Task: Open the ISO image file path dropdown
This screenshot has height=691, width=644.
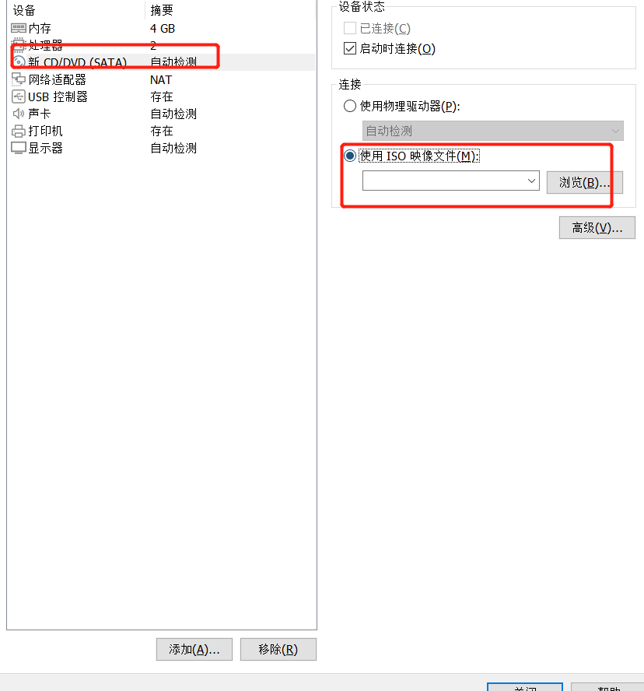Action: tap(450, 181)
